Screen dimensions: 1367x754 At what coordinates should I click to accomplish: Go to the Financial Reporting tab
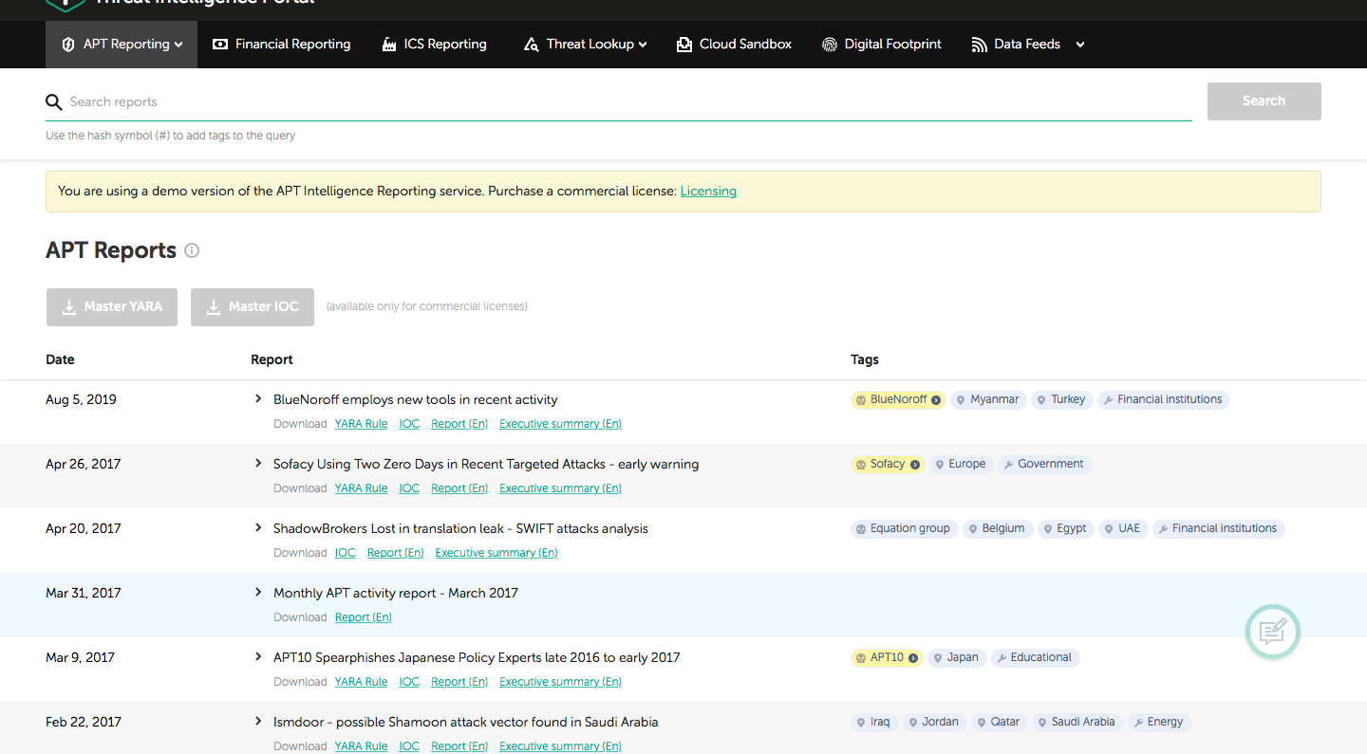(282, 45)
